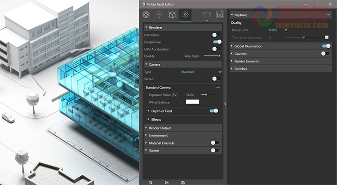Expand the Depth of Field section
This screenshot has height=185, width=337.
point(148,111)
